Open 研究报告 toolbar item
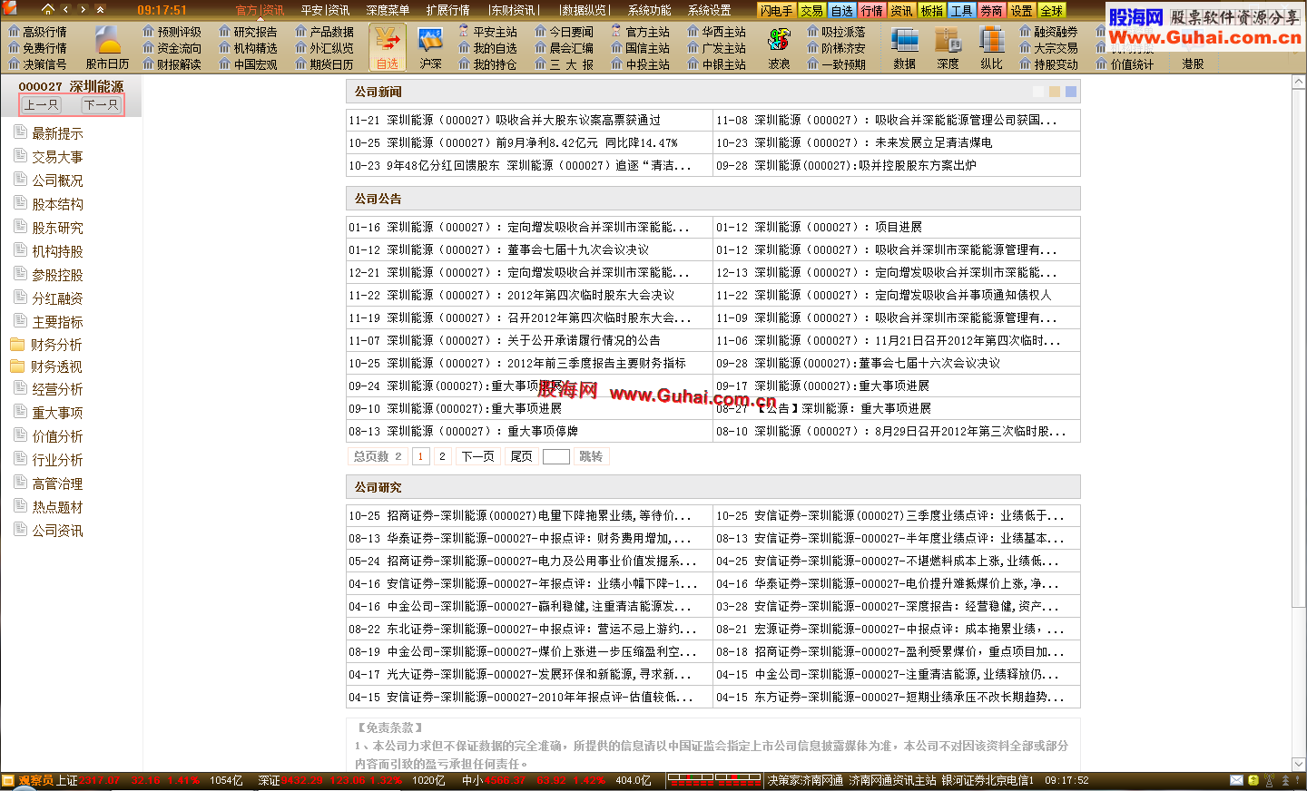The height and width of the screenshot is (791, 1307). (248, 32)
